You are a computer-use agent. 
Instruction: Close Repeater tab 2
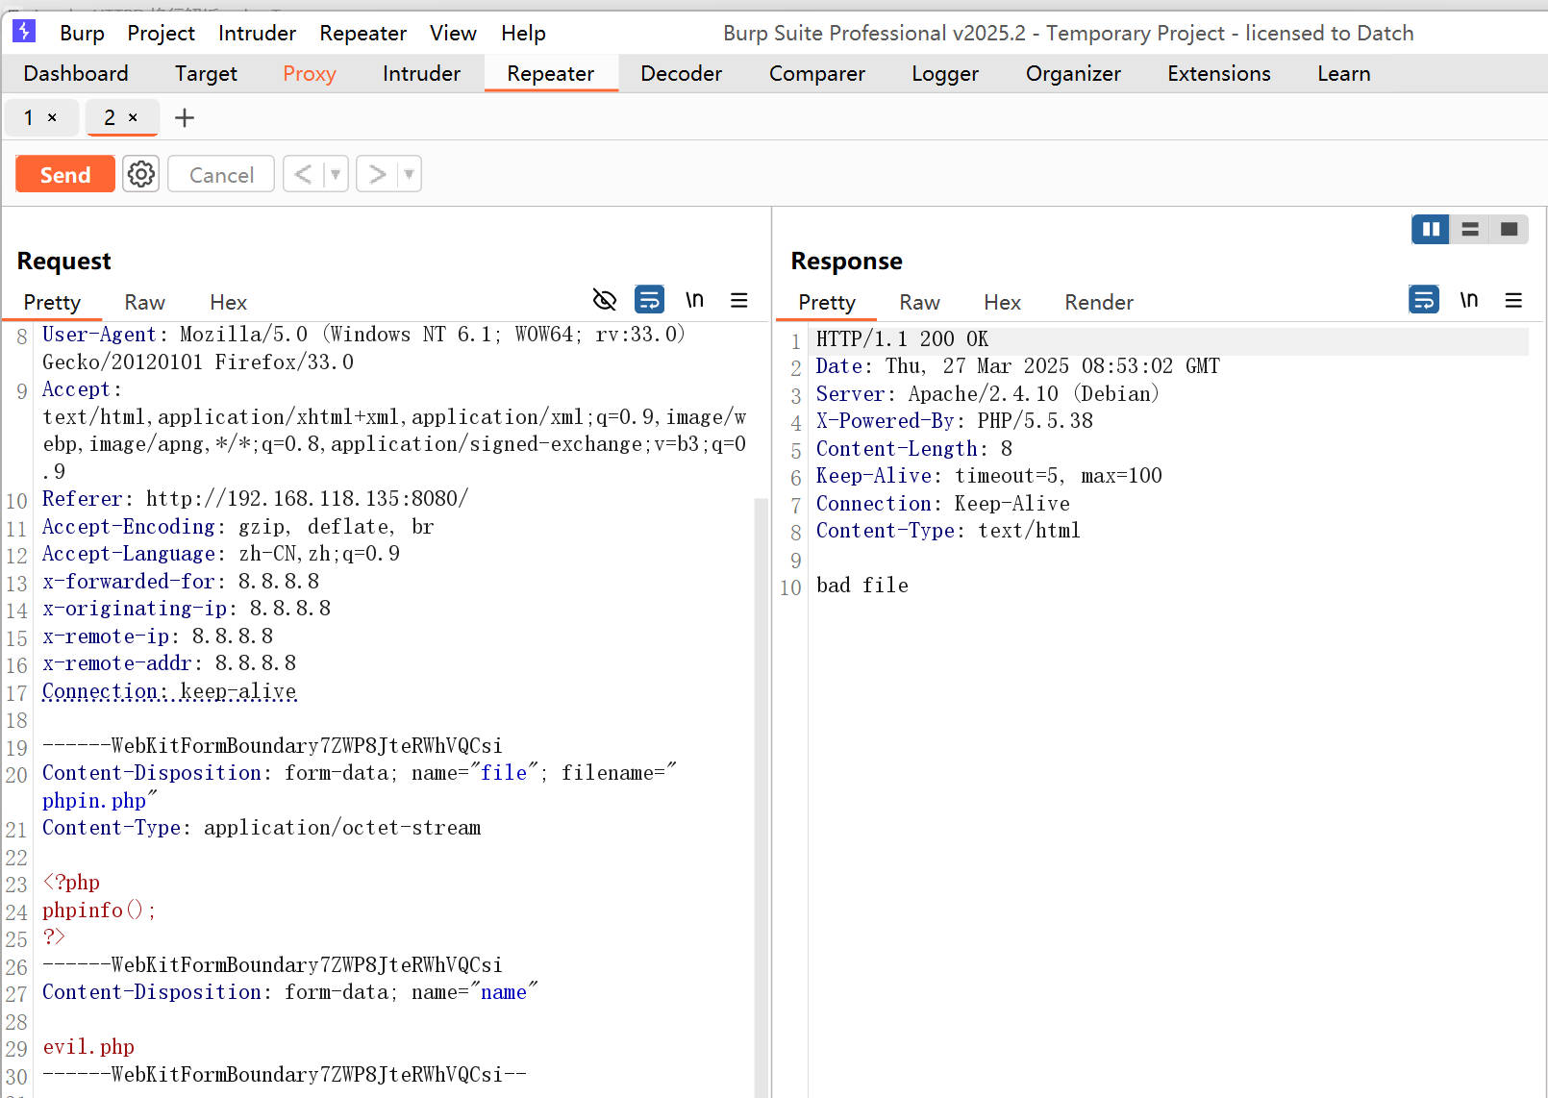pyautogui.click(x=133, y=117)
